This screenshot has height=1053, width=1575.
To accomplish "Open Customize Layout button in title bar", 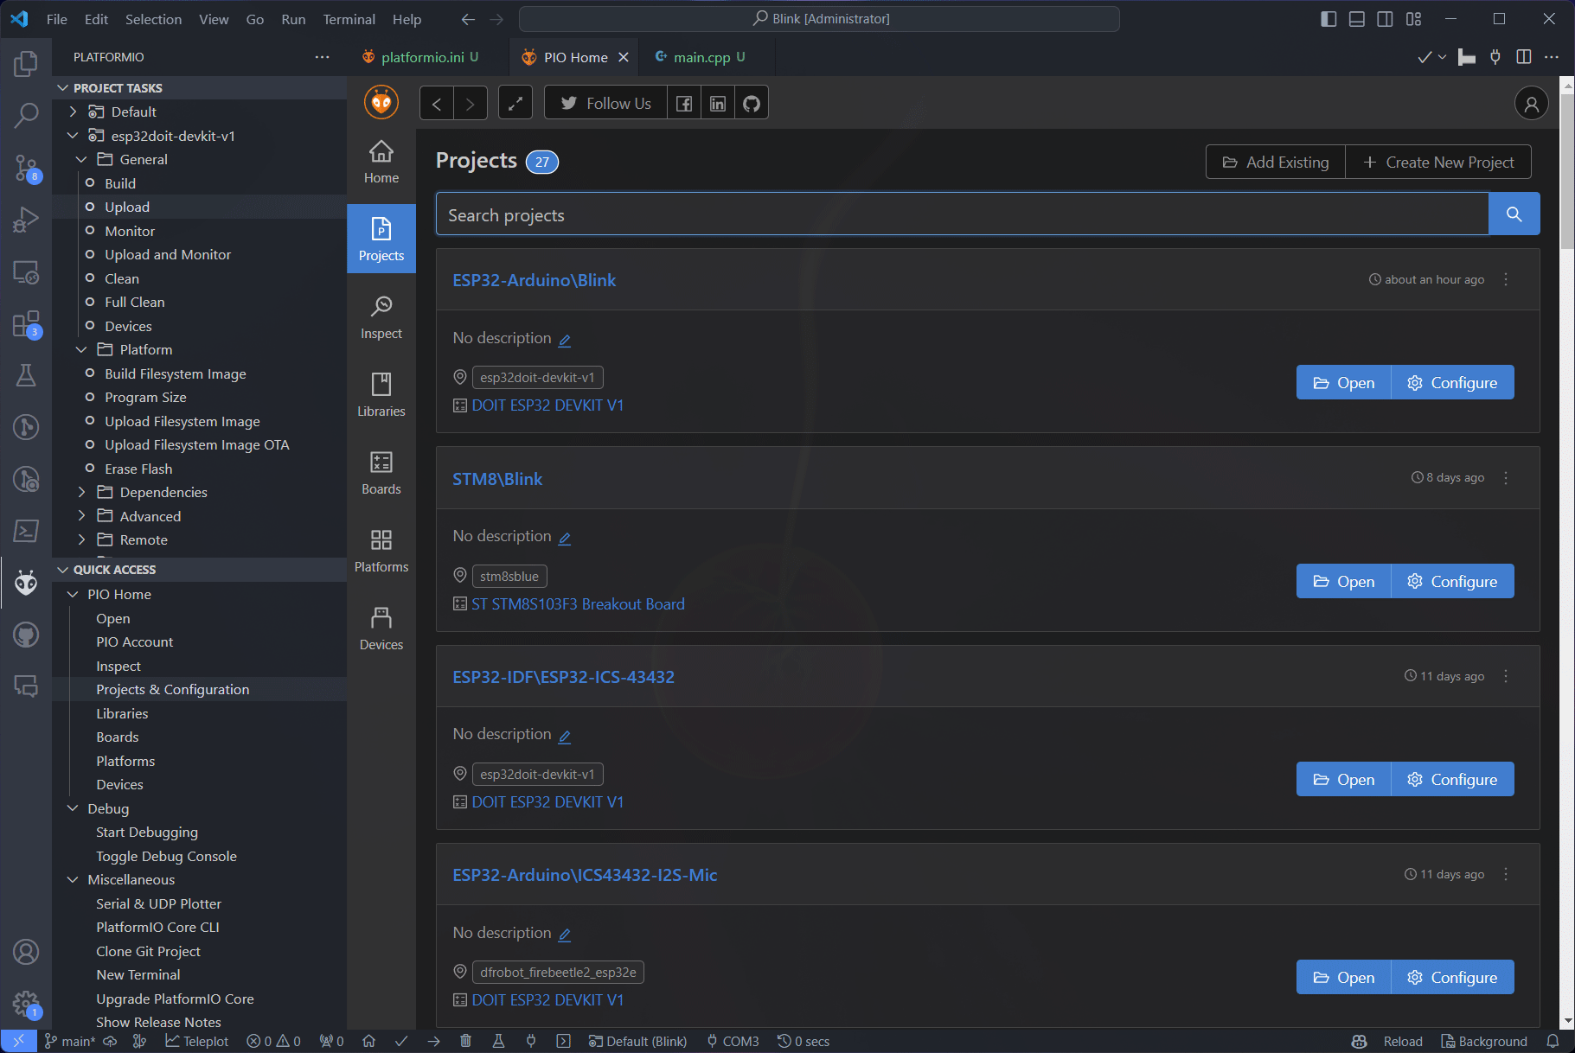I will tap(1413, 19).
